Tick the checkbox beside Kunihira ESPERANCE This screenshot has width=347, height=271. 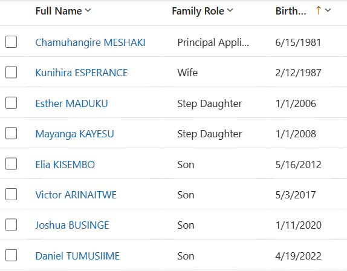(x=11, y=73)
